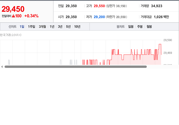This screenshot has width=179, height=125.
Task: Switch to the 3개월 line chart
Action: tap(42, 27)
